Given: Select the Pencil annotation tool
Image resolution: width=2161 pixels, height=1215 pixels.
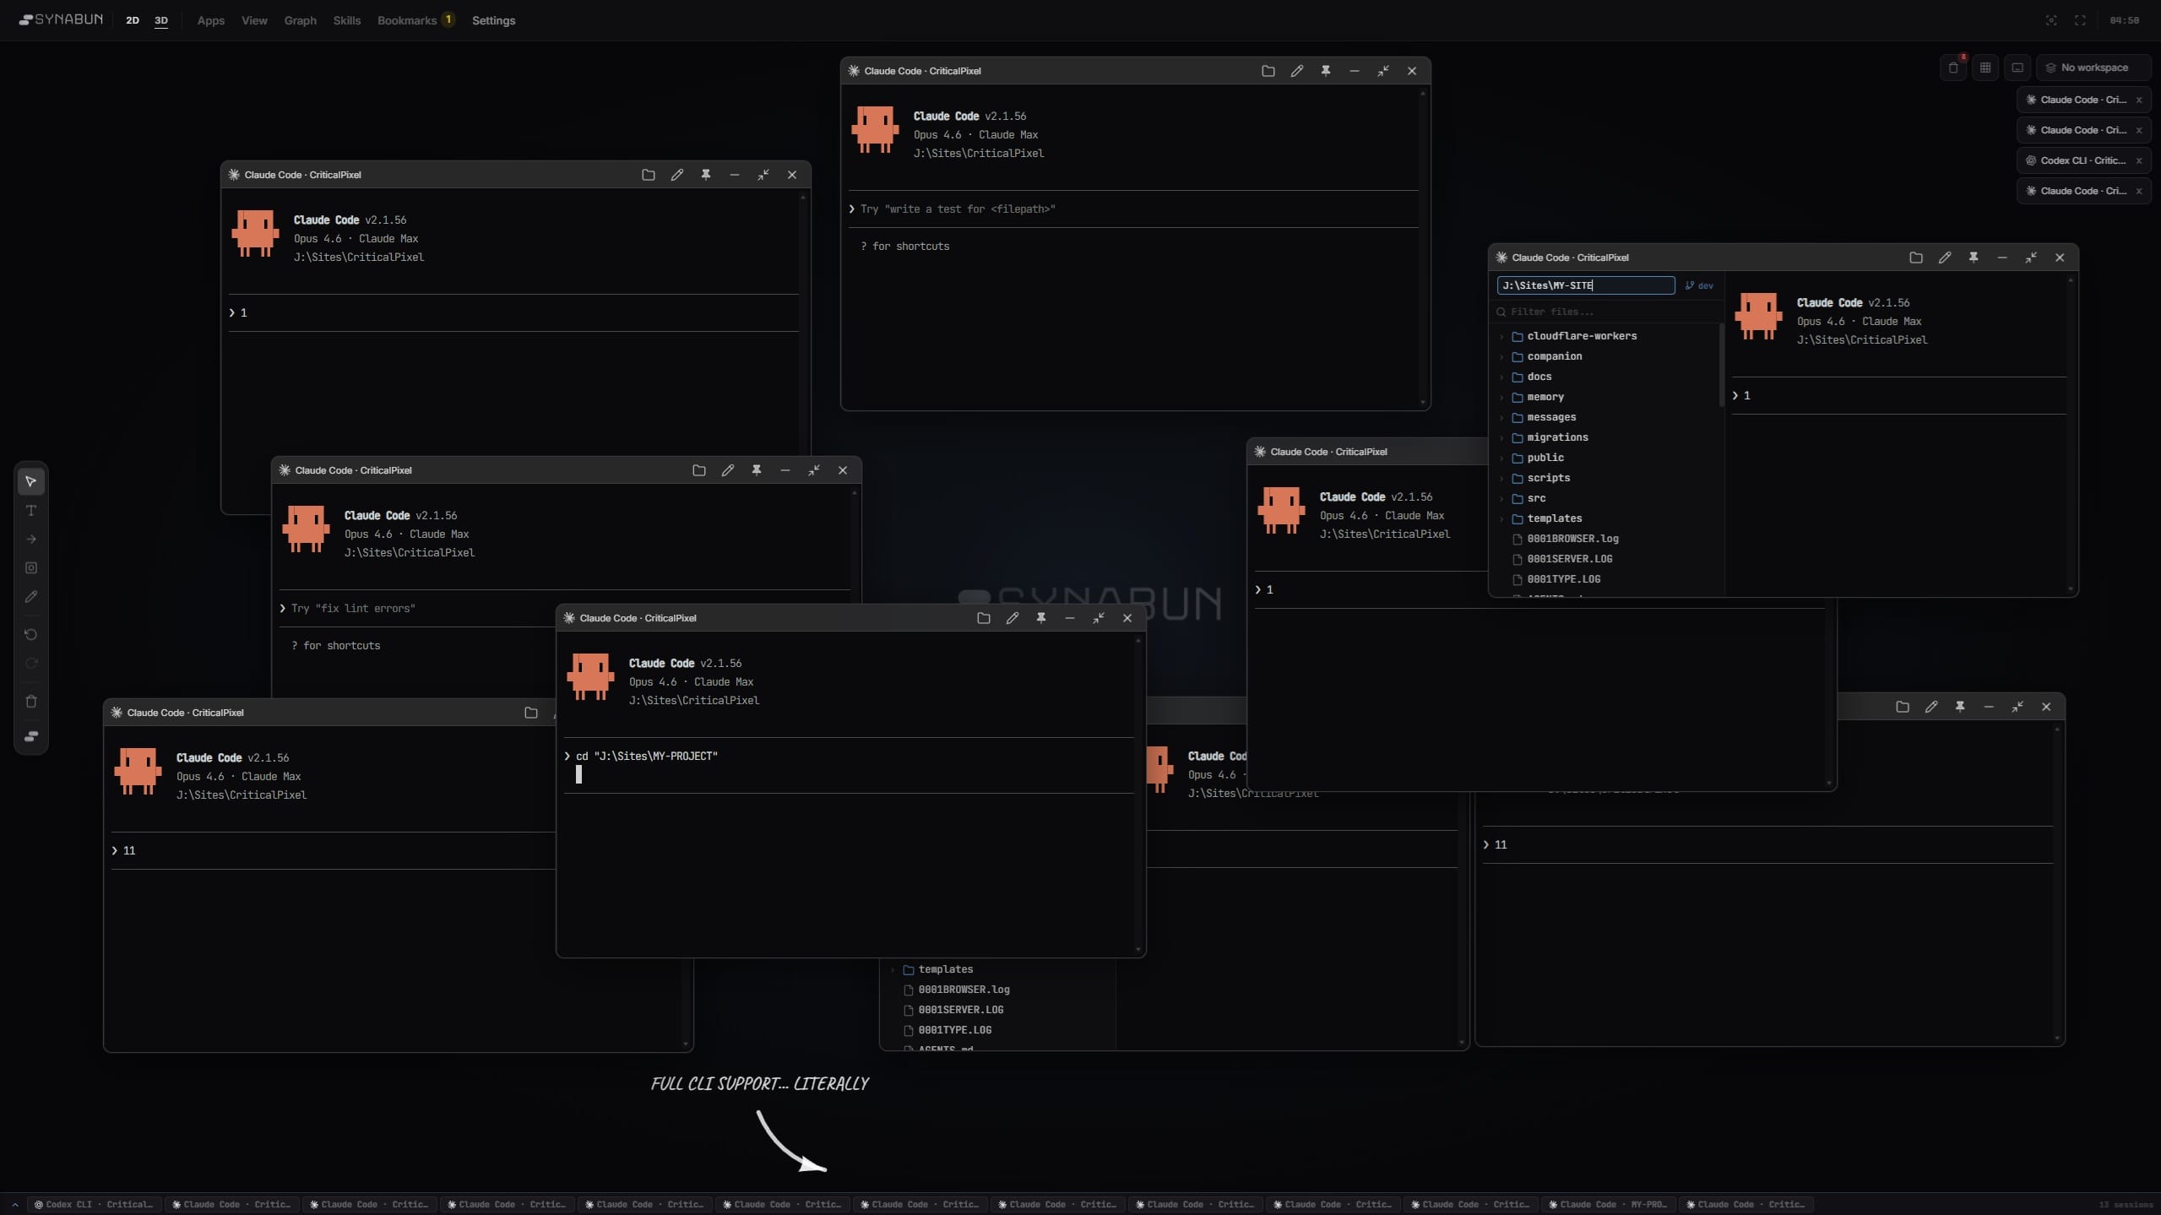Looking at the screenshot, I should point(31,596).
